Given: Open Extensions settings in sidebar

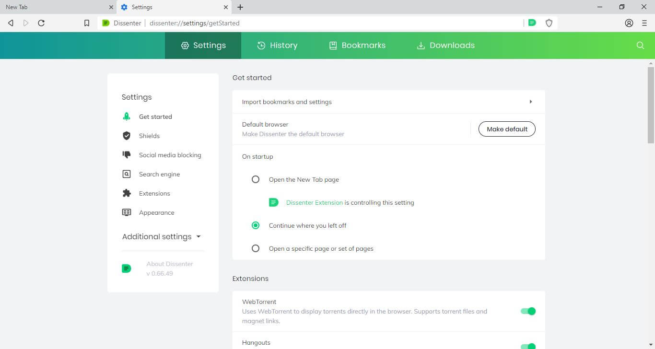Looking at the screenshot, I should [x=154, y=193].
